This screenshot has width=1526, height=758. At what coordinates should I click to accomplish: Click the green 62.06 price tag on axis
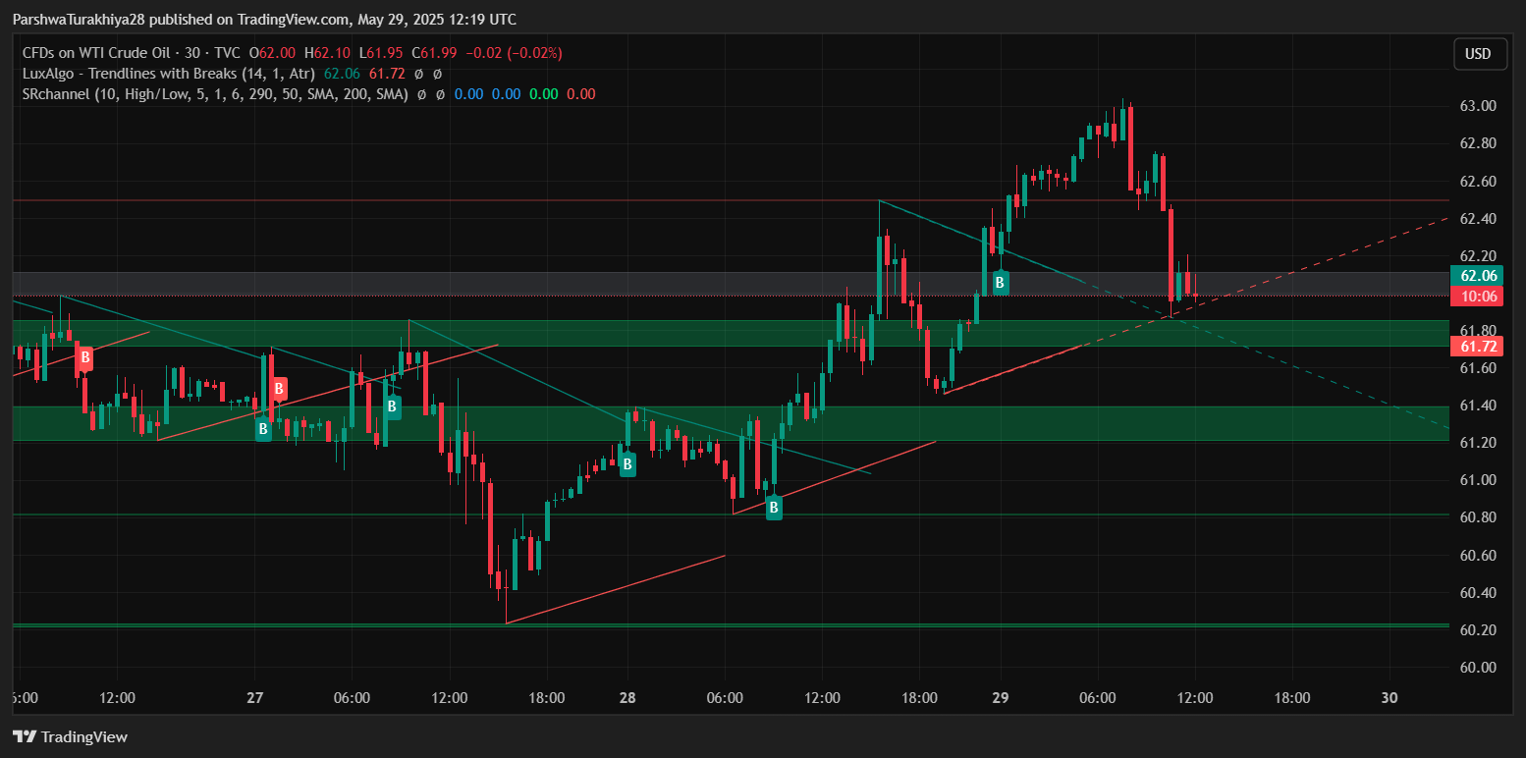coord(1478,277)
